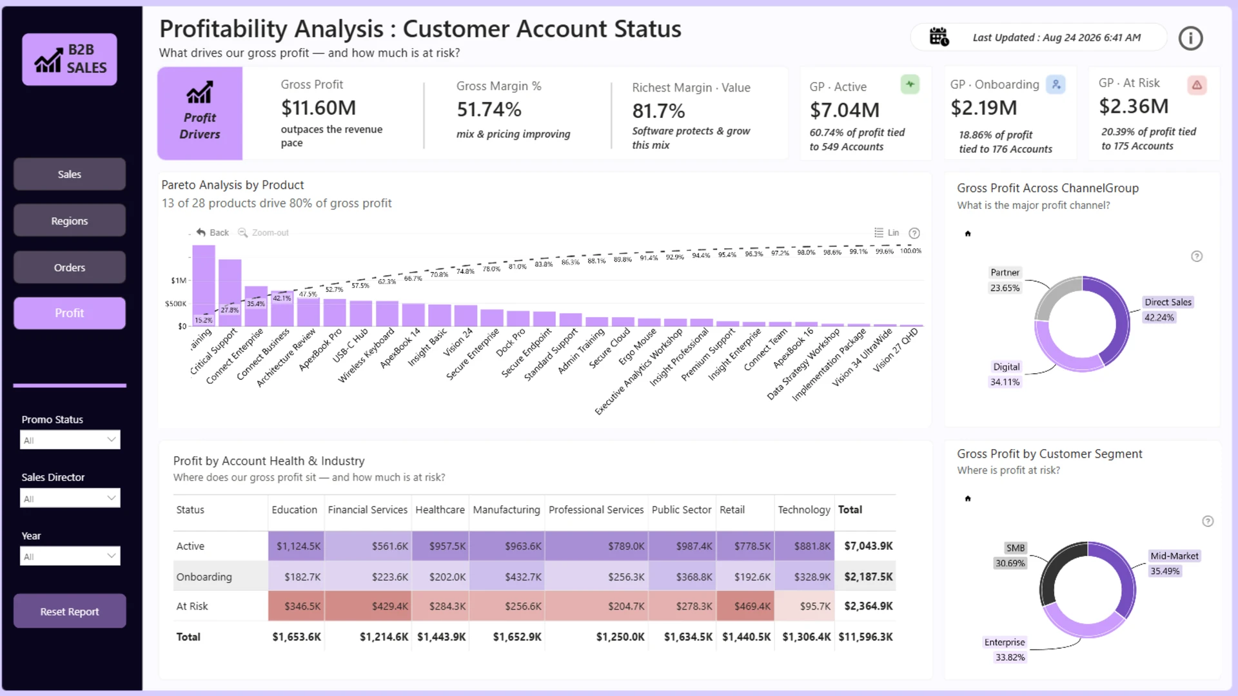
Task: Click the Reset Report button
Action: [70, 612]
